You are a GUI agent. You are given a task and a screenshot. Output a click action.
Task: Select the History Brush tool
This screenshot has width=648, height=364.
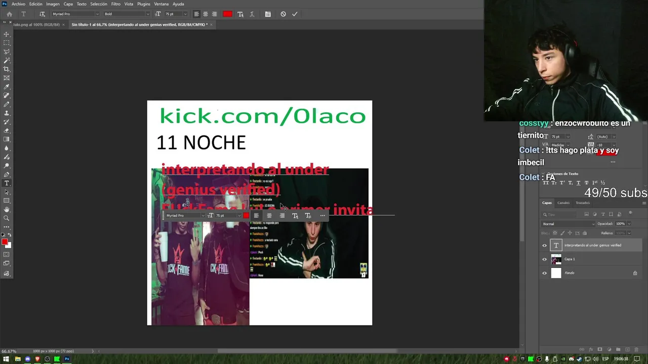click(x=7, y=122)
